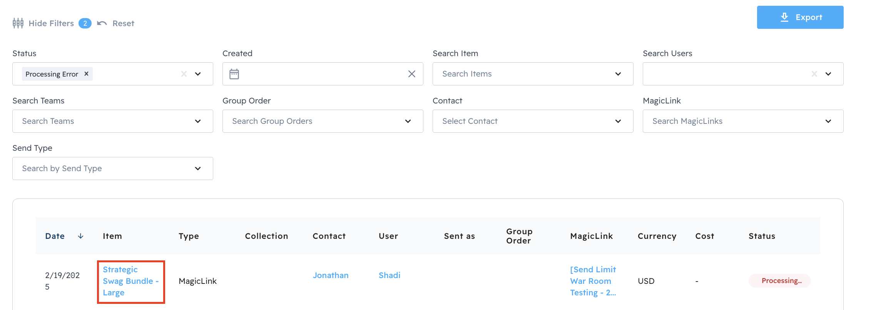Clear the Search Users selection

[x=814, y=74]
